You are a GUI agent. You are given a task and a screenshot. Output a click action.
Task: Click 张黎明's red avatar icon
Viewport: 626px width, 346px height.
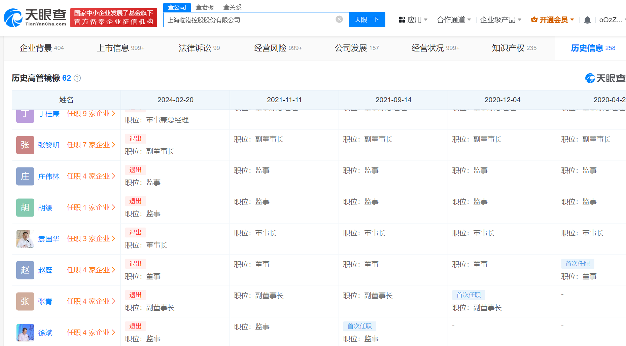(x=25, y=145)
